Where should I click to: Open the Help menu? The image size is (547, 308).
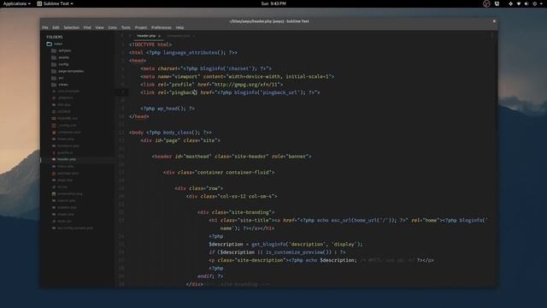click(179, 27)
